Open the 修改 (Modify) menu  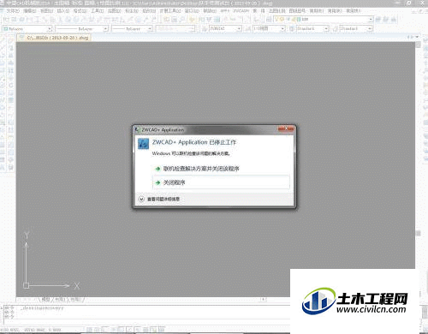149,11
